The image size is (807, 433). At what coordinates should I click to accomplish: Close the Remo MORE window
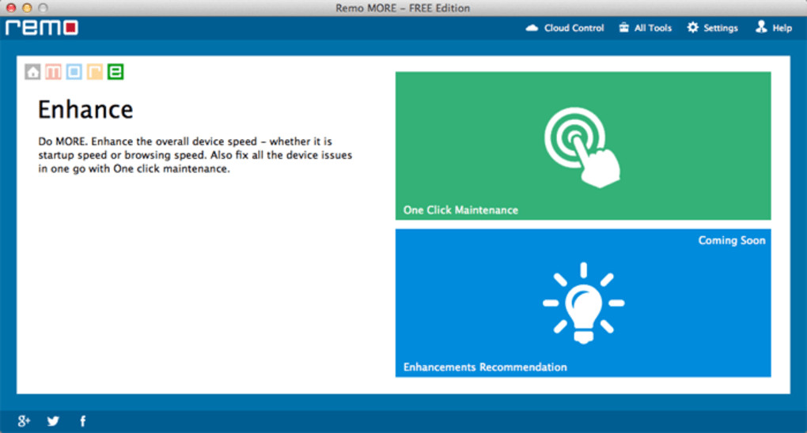[x=11, y=8]
